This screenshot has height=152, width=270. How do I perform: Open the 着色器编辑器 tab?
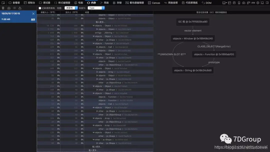135,3
